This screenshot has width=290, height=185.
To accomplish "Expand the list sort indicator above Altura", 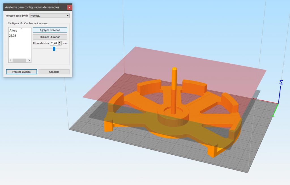I will pyautogui.click(x=20, y=28).
